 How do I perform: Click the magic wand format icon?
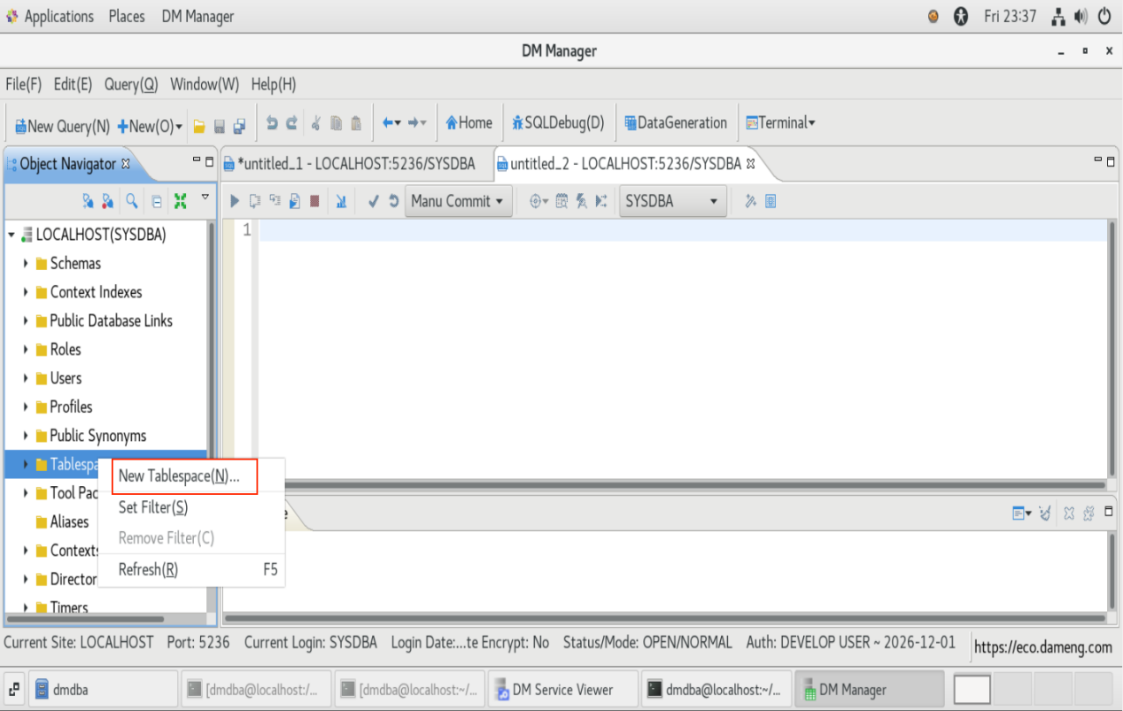[x=750, y=201]
